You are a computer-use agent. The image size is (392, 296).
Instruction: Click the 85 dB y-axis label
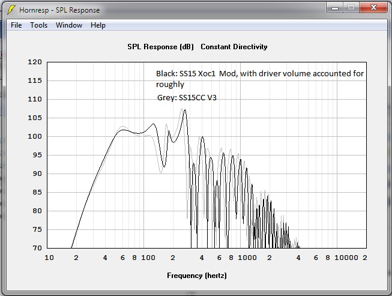pos(37,192)
